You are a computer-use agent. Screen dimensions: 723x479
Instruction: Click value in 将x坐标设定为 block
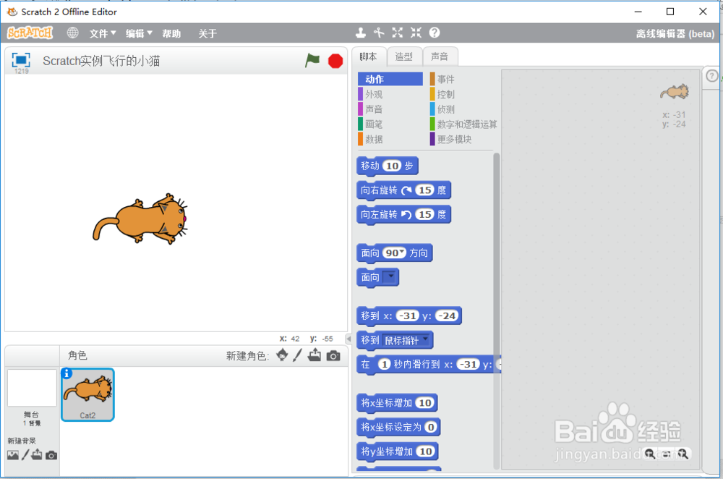point(431,428)
